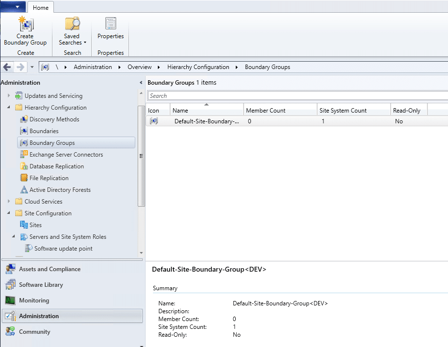Image resolution: width=448 pixels, height=347 pixels.
Task: Select the Home ribbon tab
Action: [x=41, y=7]
